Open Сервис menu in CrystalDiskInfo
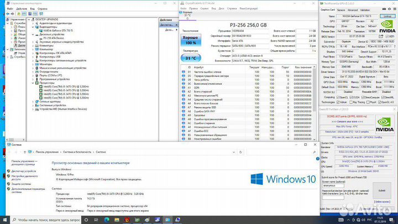 tap(205, 8)
